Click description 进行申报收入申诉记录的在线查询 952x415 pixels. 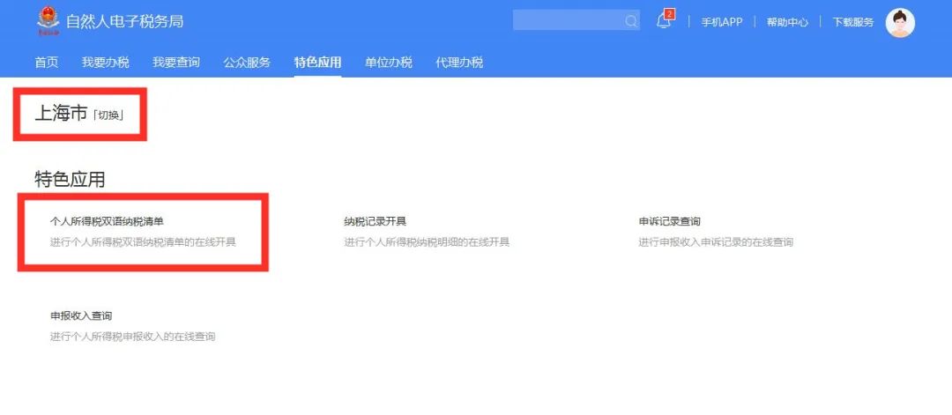716,242
